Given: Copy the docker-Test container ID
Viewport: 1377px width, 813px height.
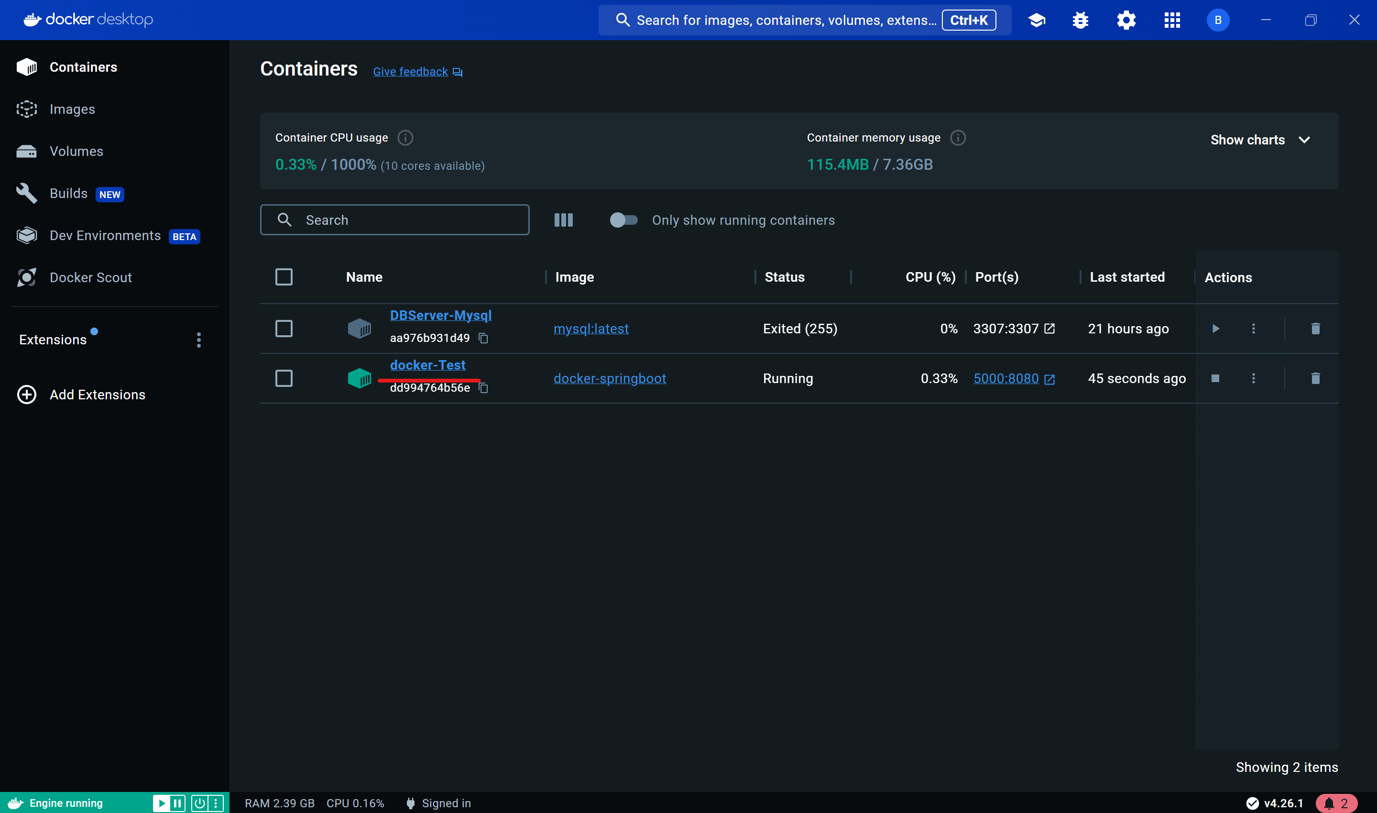Looking at the screenshot, I should [x=483, y=388].
